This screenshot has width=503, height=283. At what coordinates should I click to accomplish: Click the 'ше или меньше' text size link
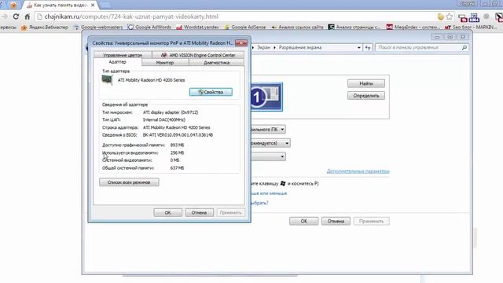pos(269,193)
